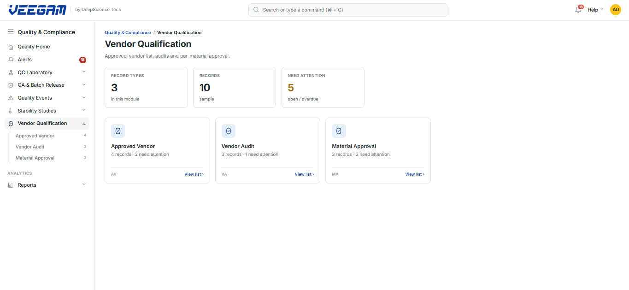The image size is (629, 290).
Task: Click the Material Approval card title
Action: point(354,146)
